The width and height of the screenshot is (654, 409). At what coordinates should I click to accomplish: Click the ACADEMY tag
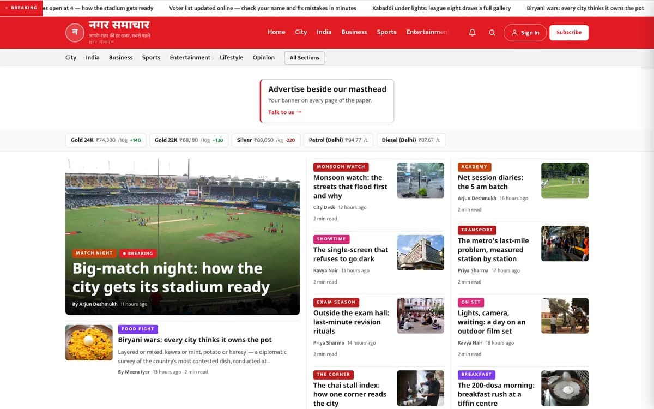(474, 167)
